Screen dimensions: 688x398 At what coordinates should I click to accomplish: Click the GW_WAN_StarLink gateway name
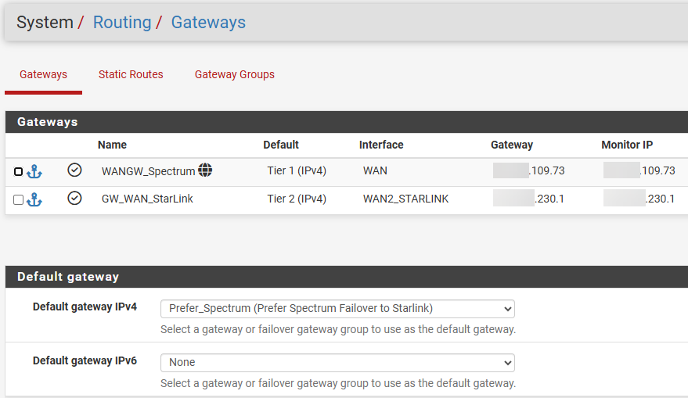pos(147,199)
